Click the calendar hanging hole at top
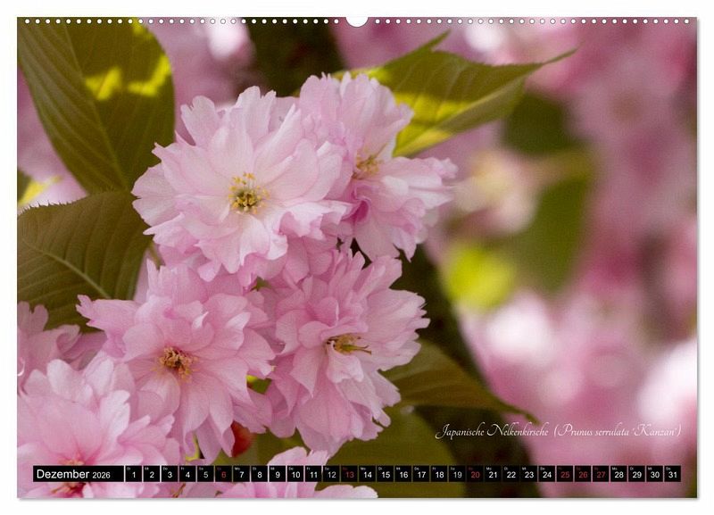 click(357, 21)
